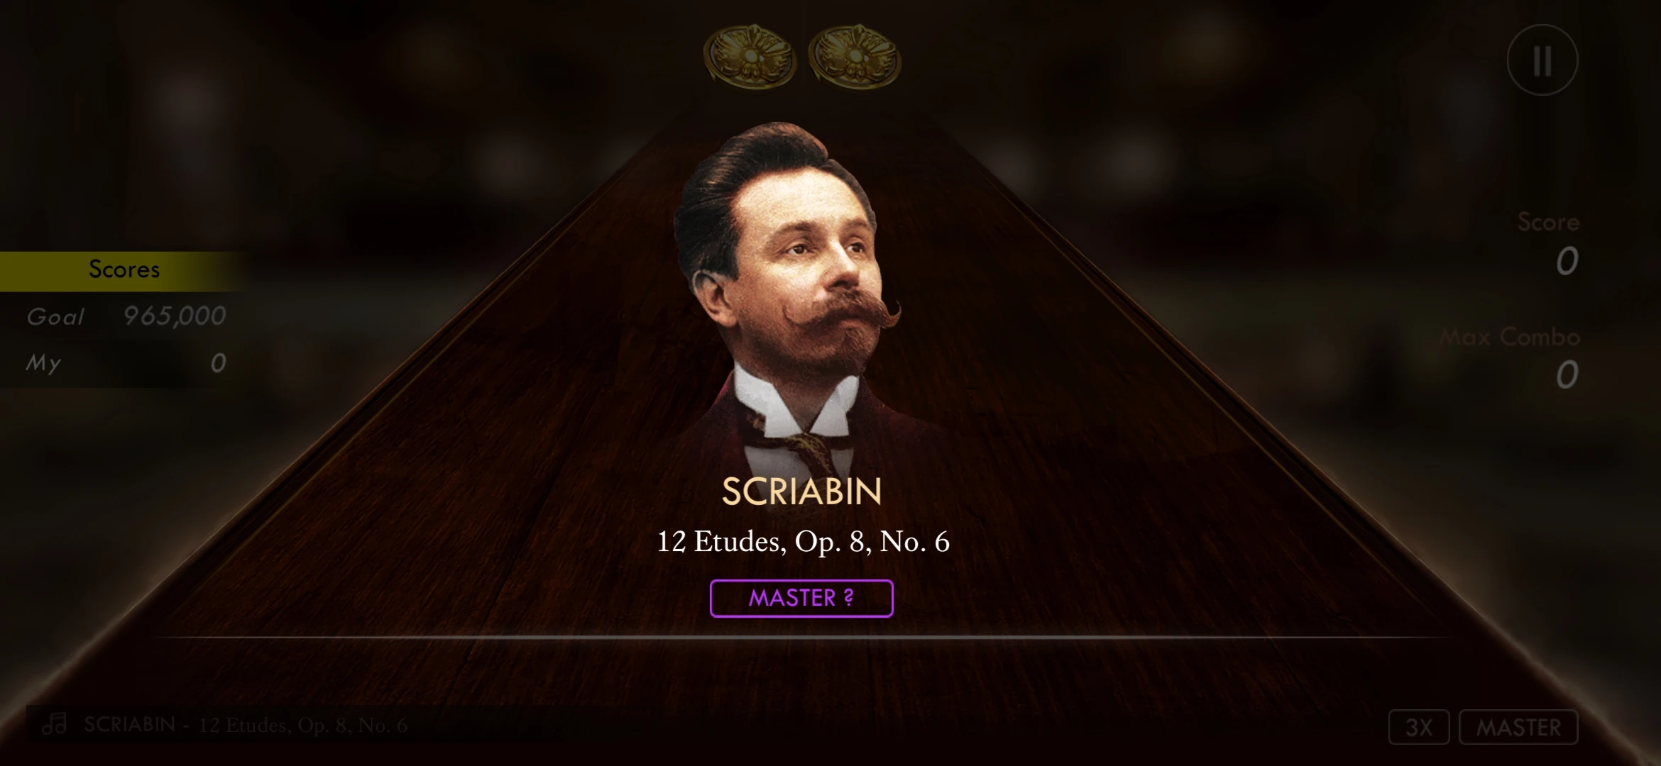Click the 12 Etudes, Op. 8, No. 6 subtitle
The height and width of the screenshot is (766, 1661).
click(x=803, y=542)
